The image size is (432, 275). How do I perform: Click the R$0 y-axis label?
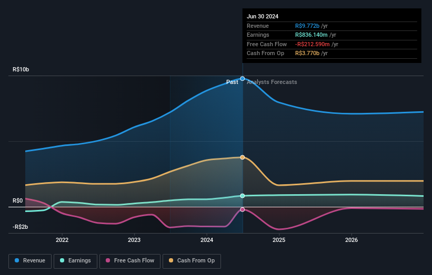(x=18, y=200)
